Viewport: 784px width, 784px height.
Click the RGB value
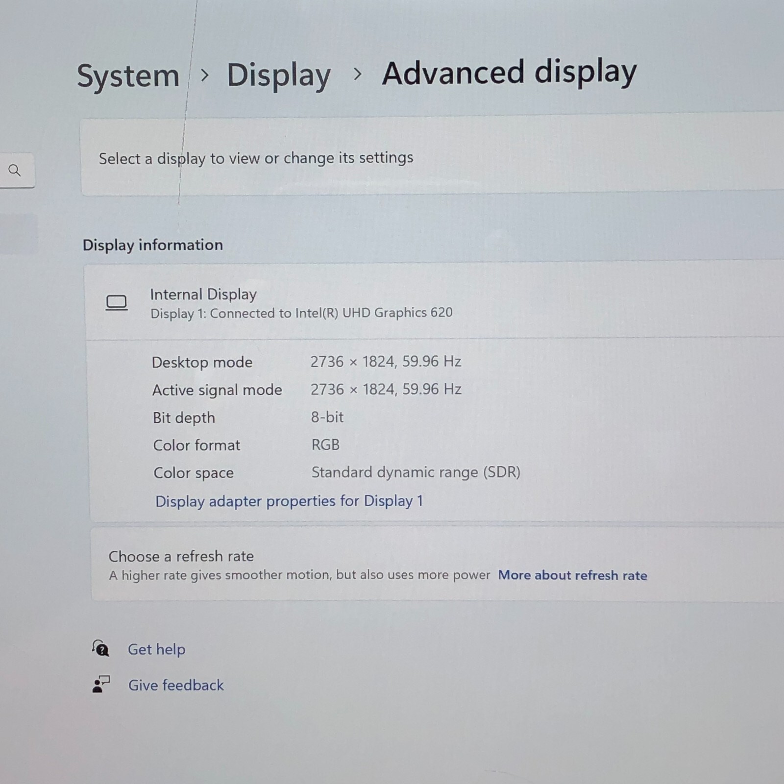pyautogui.click(x=325, y=444)
